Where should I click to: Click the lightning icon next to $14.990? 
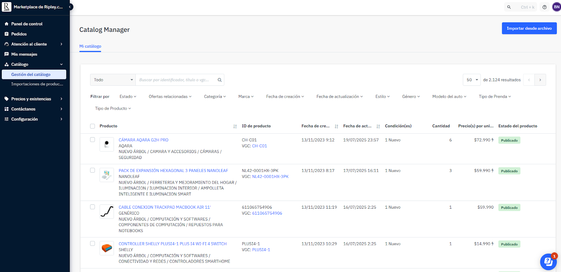[x=493, y=244]
